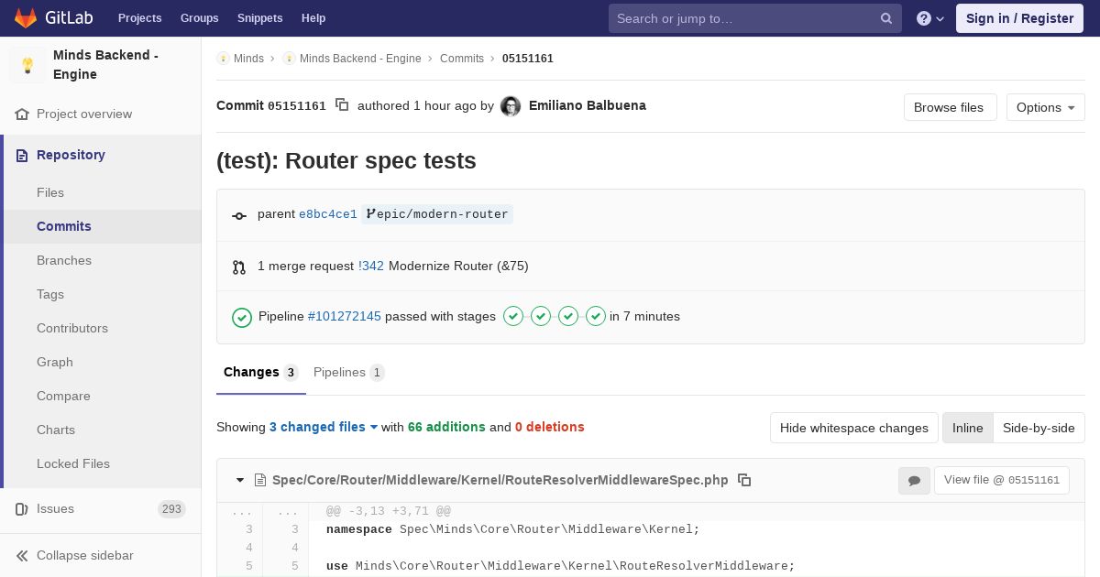Click the pipeline passed status icon
This screenshot has height=577, width=1100.
[x=242, y=317]
